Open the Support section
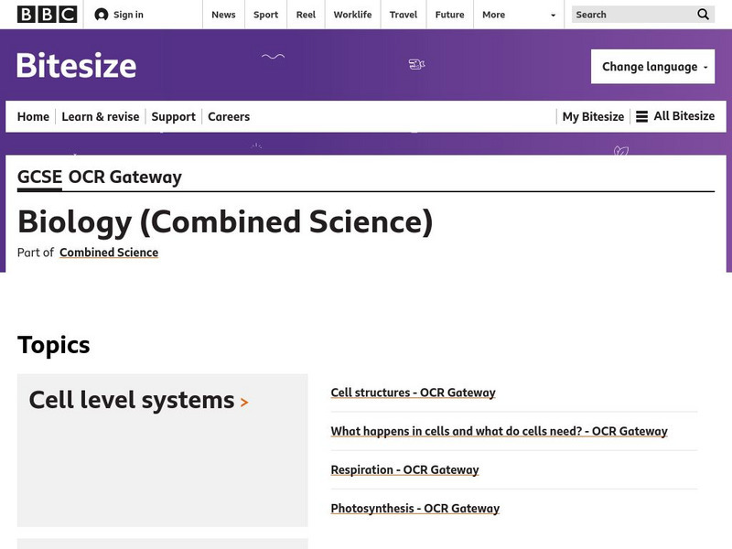 click(x=173, y=117)
